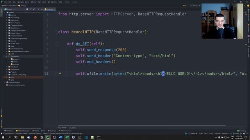250x140 pixels.
Task: Expand the Quantum Computing folder
Action: [7, 75]
